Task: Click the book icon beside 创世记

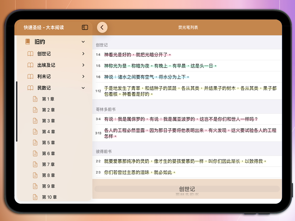Action: [31, 54]
